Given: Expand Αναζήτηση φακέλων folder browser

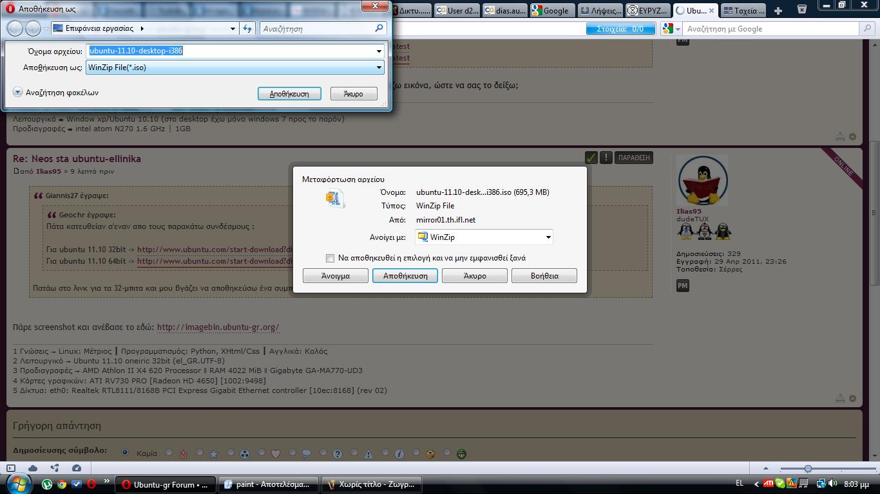Looking at the screenshot, I should click(56, 93).
